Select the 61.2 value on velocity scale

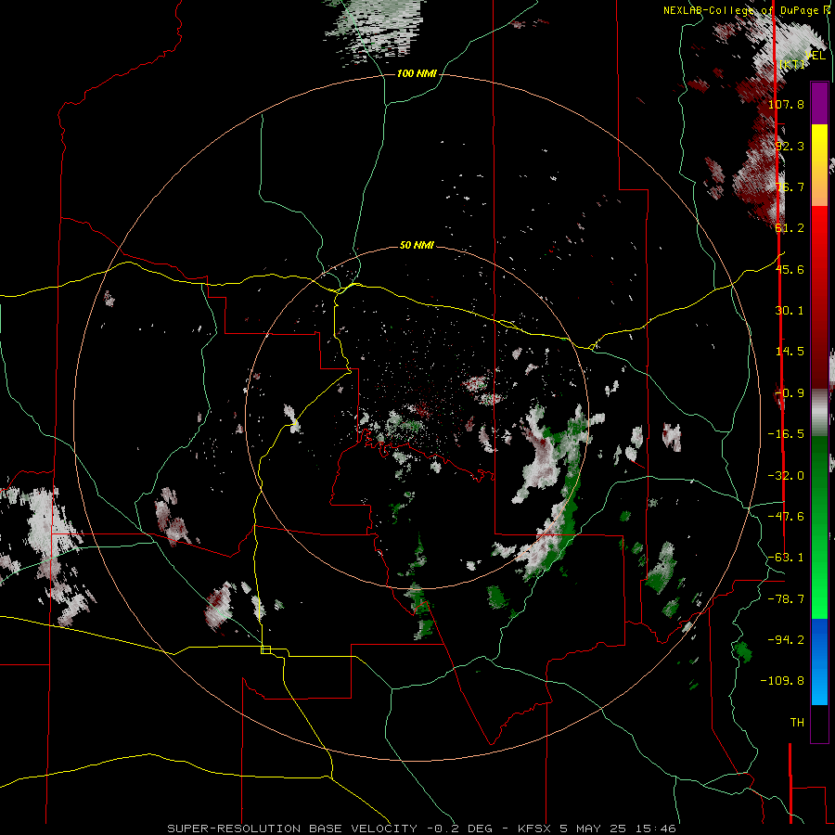pos(790,228)
